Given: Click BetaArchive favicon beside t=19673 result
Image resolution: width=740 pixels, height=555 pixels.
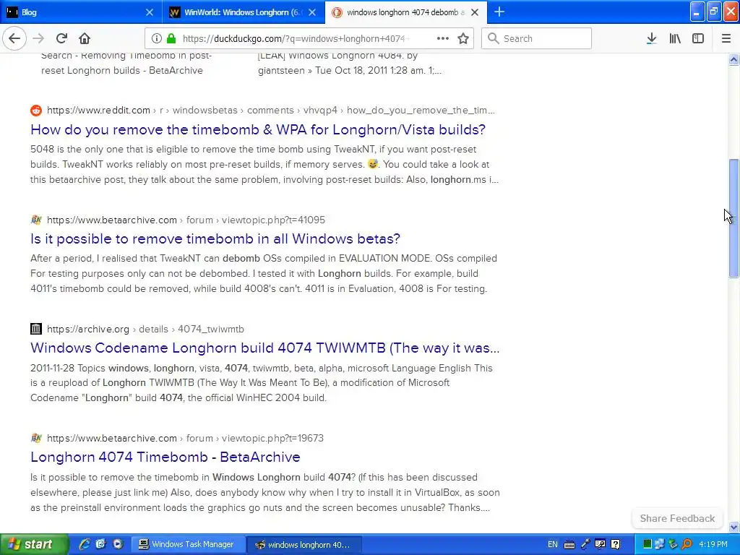Looking at the screenshot, I should point(36,438).
